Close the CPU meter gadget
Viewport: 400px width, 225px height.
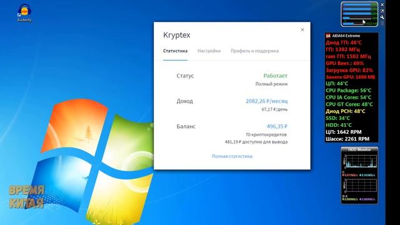(382, 4)
